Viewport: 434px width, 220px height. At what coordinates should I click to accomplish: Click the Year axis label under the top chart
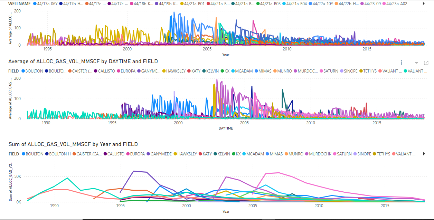[225, 55]
